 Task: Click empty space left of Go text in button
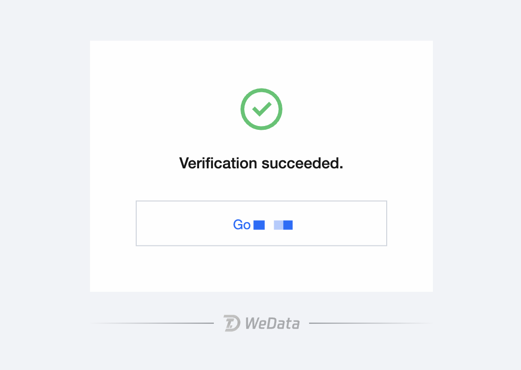(x=181, y=224)
